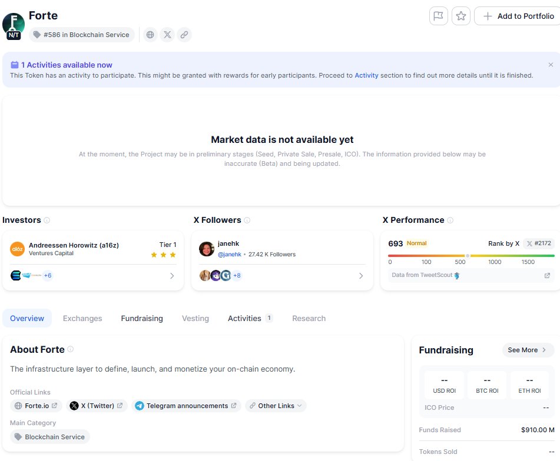The height and width of the screenshot is (461, 560).
Task: Click the #586 in Blockchain Service tag
Action: [82, 35]
